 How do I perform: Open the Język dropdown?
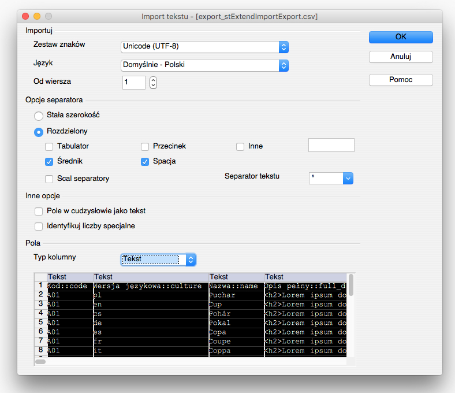tap(204, 65)
